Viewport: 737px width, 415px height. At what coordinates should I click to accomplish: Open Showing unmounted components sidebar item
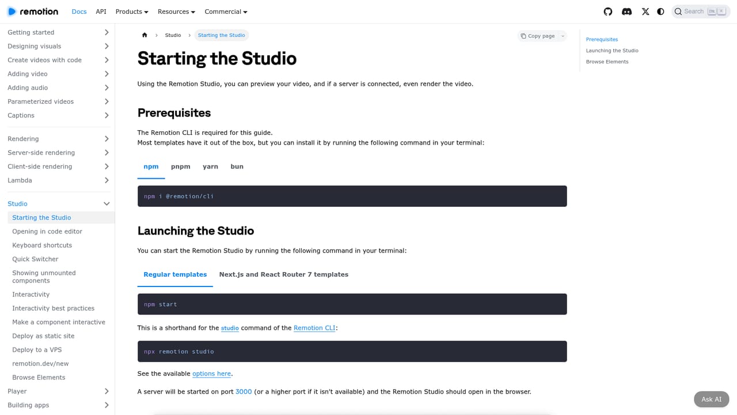point(61,277)
